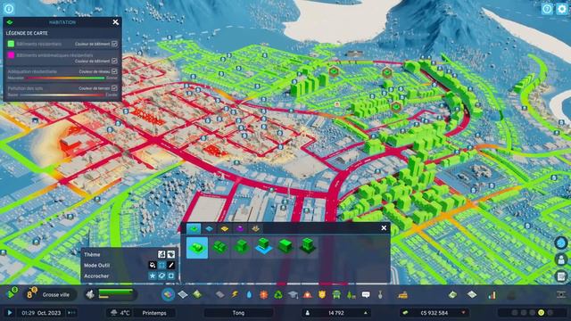Close the Habitation legend panel

115,22
